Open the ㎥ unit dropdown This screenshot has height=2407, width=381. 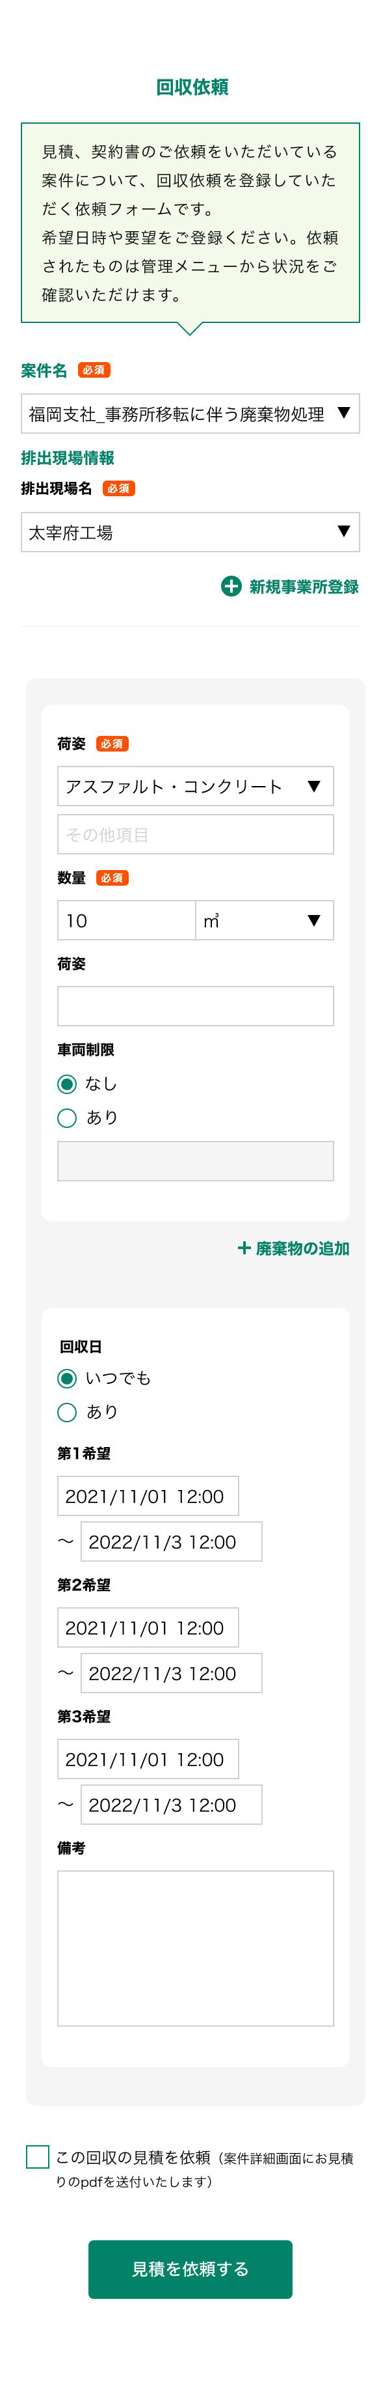(x=264, y=920)
